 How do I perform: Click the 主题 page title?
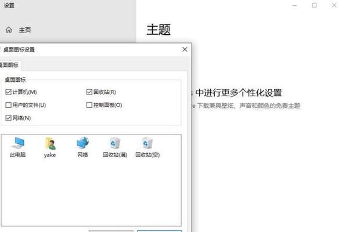point(159,30)
